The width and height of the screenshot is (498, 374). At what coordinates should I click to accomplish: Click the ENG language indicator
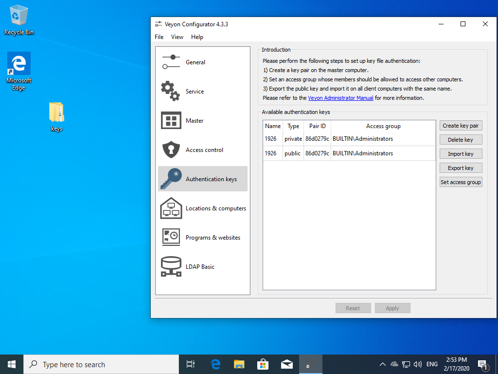tap(432, 364)
